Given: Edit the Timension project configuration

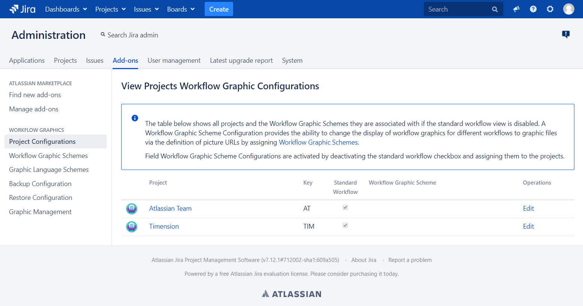Looking at the screenshot, I should [x=528, y=226].
